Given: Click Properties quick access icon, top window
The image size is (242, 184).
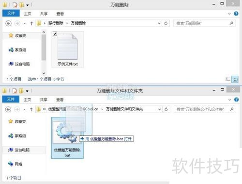Looking at the screenshot, I should coord(15,5).
